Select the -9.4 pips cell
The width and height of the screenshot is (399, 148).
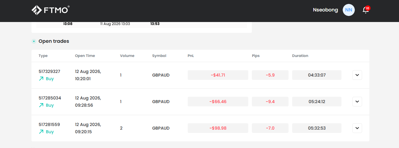[270, 102]
